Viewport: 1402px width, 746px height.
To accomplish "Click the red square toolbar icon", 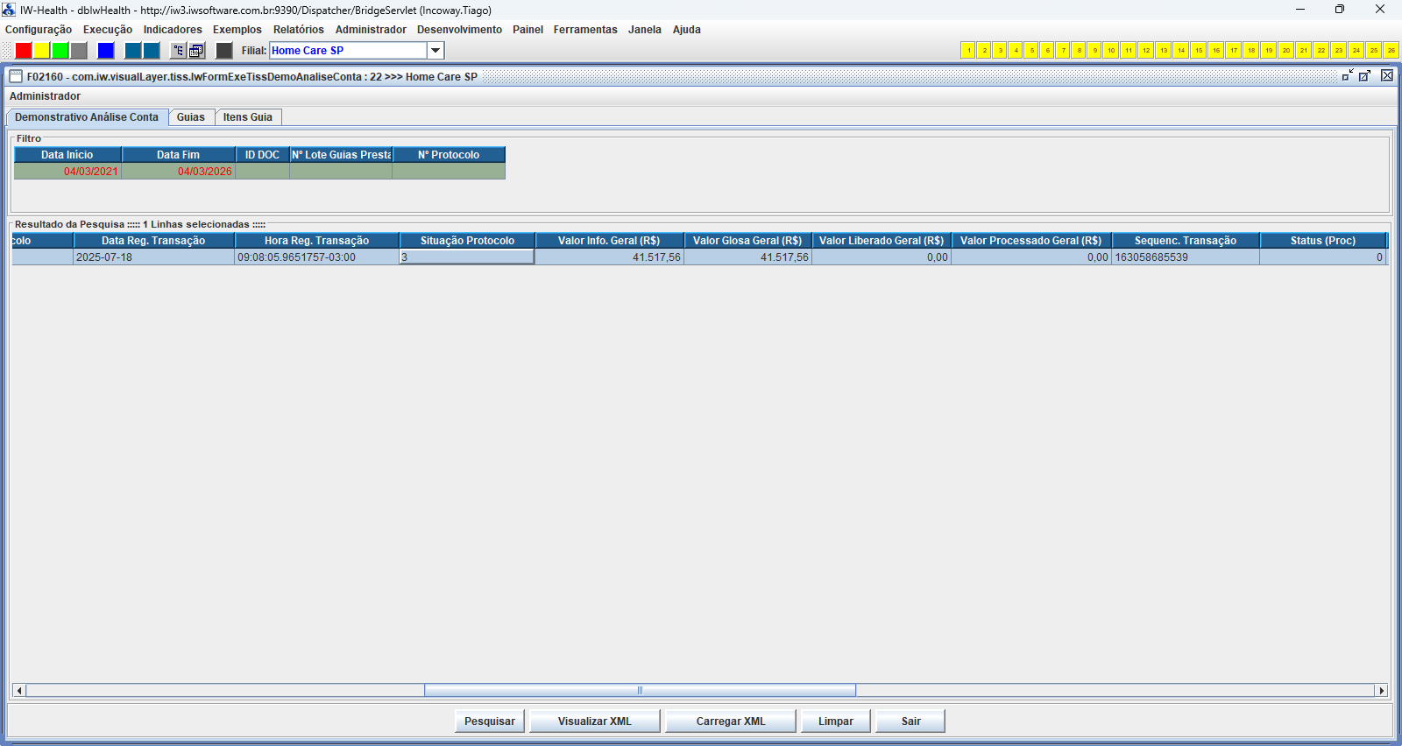I will pyautogui.click(x=24, y=51).
